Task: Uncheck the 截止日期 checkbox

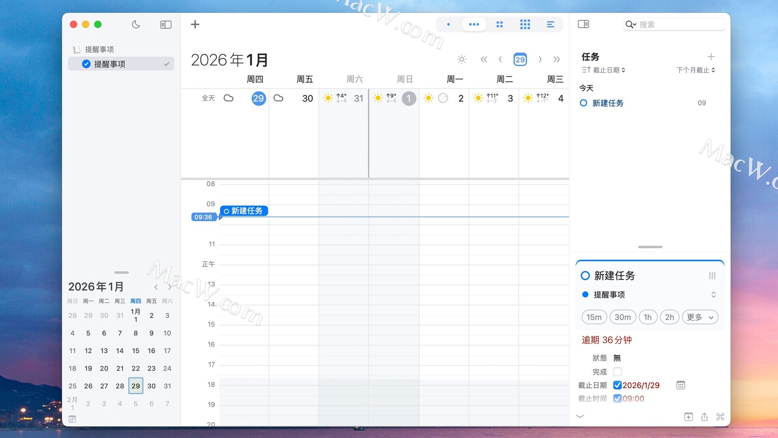Action: (x=617, y=385)
